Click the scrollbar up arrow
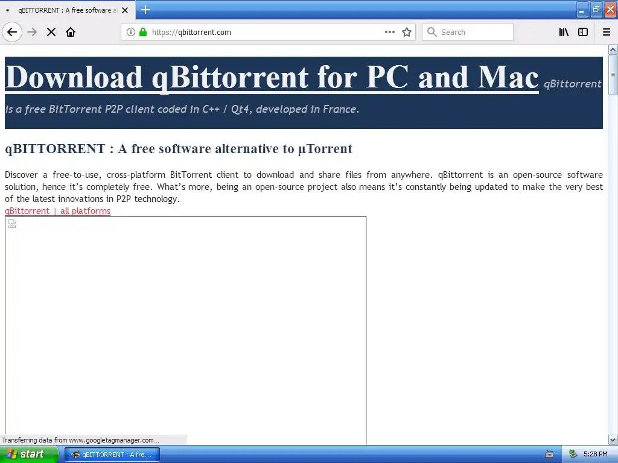 pos(613,49)
